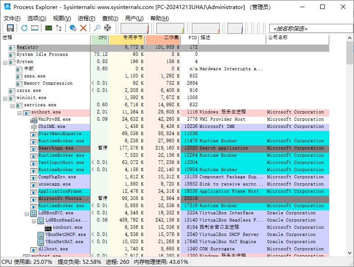Select the Memory Compression row

(x=164, y=83)
